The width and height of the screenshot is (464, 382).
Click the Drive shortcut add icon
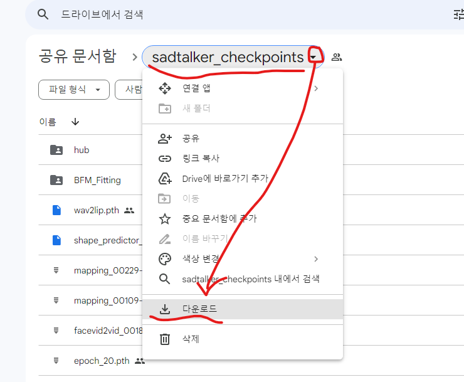click(165, 179)
